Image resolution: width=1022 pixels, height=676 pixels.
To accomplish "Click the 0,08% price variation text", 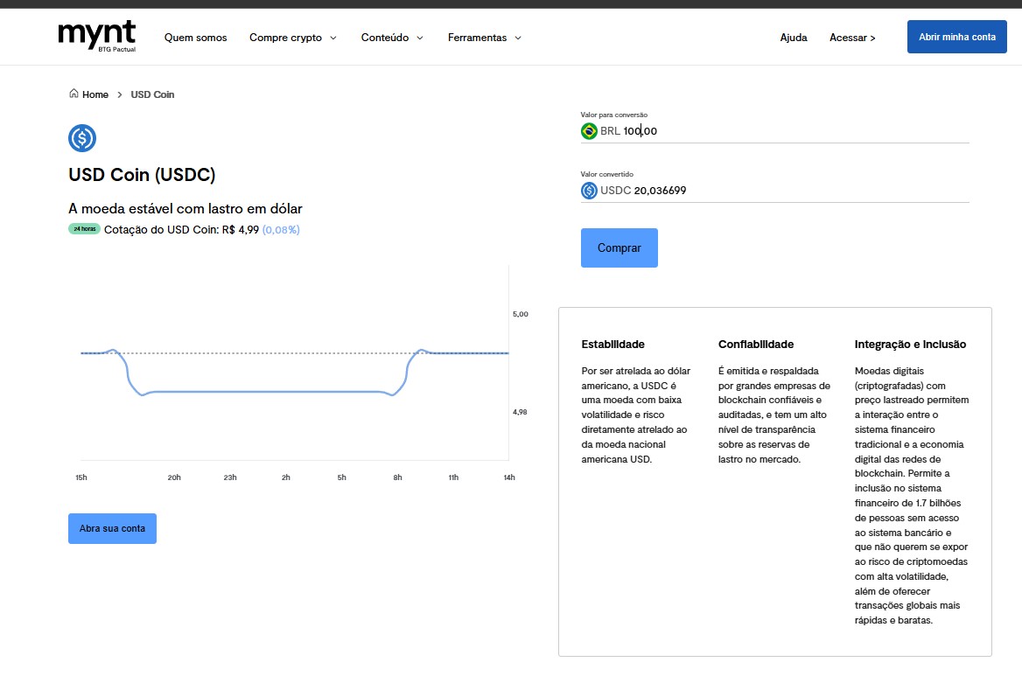I will click(x=281, y=230).
